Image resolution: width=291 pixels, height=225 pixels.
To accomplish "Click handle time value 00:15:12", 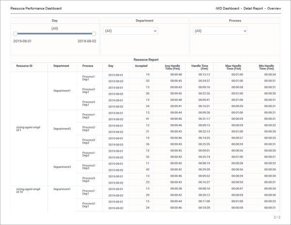I will click(x=204, y=75).
